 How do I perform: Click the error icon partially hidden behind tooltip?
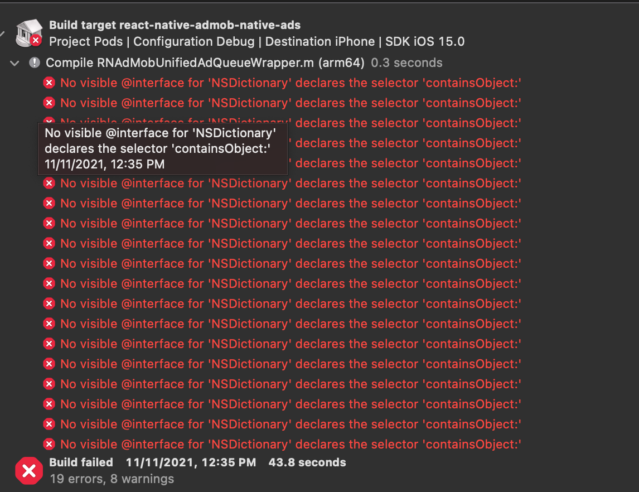[49, 123]
